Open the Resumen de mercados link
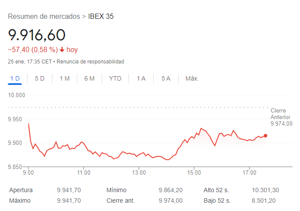Image resolution: width=300 pixels, height=211 pixels. [44, 17]
